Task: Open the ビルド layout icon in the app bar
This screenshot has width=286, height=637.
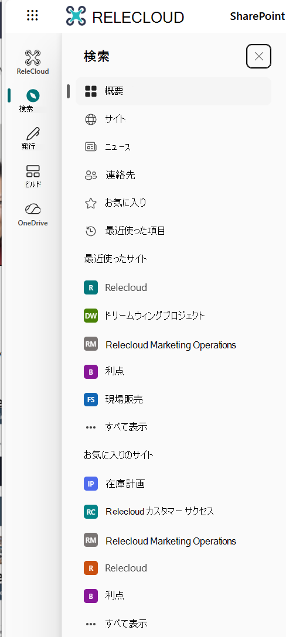Action: [x=33, y=171]
